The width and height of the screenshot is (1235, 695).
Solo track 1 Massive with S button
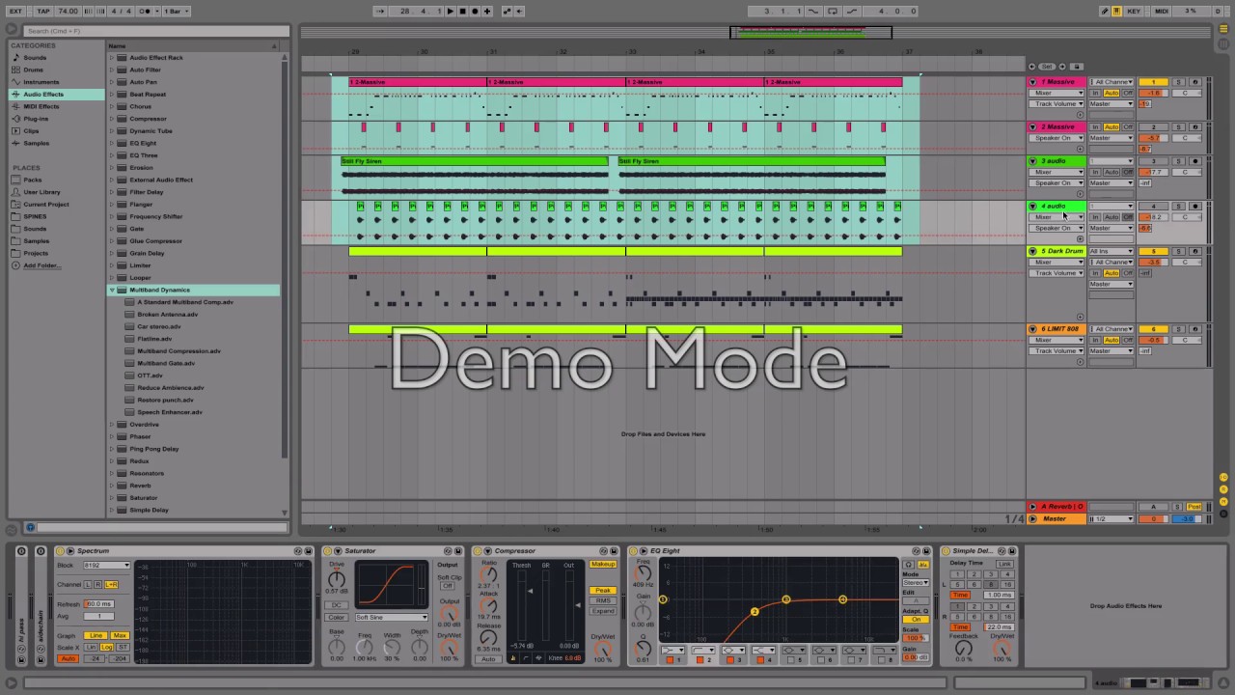click(1178, 82)
